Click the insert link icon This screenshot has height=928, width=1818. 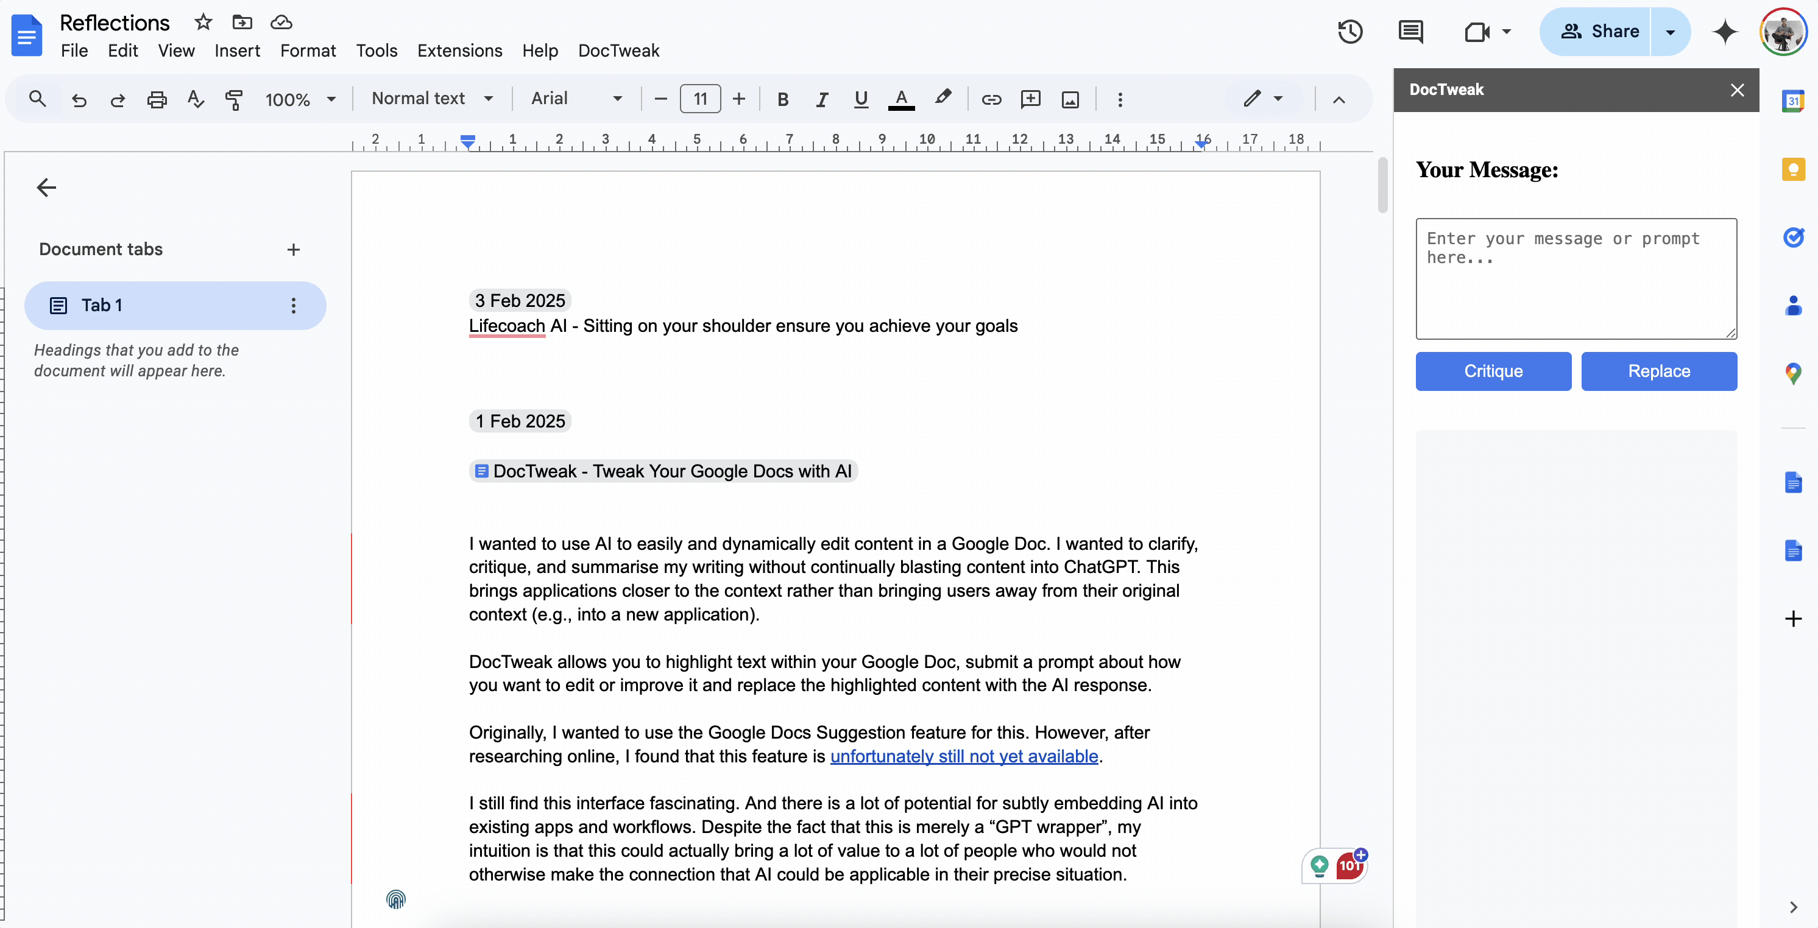991,99
